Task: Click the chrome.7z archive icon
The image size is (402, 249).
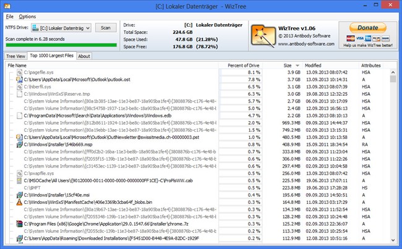Action: [x=19, y=224]
